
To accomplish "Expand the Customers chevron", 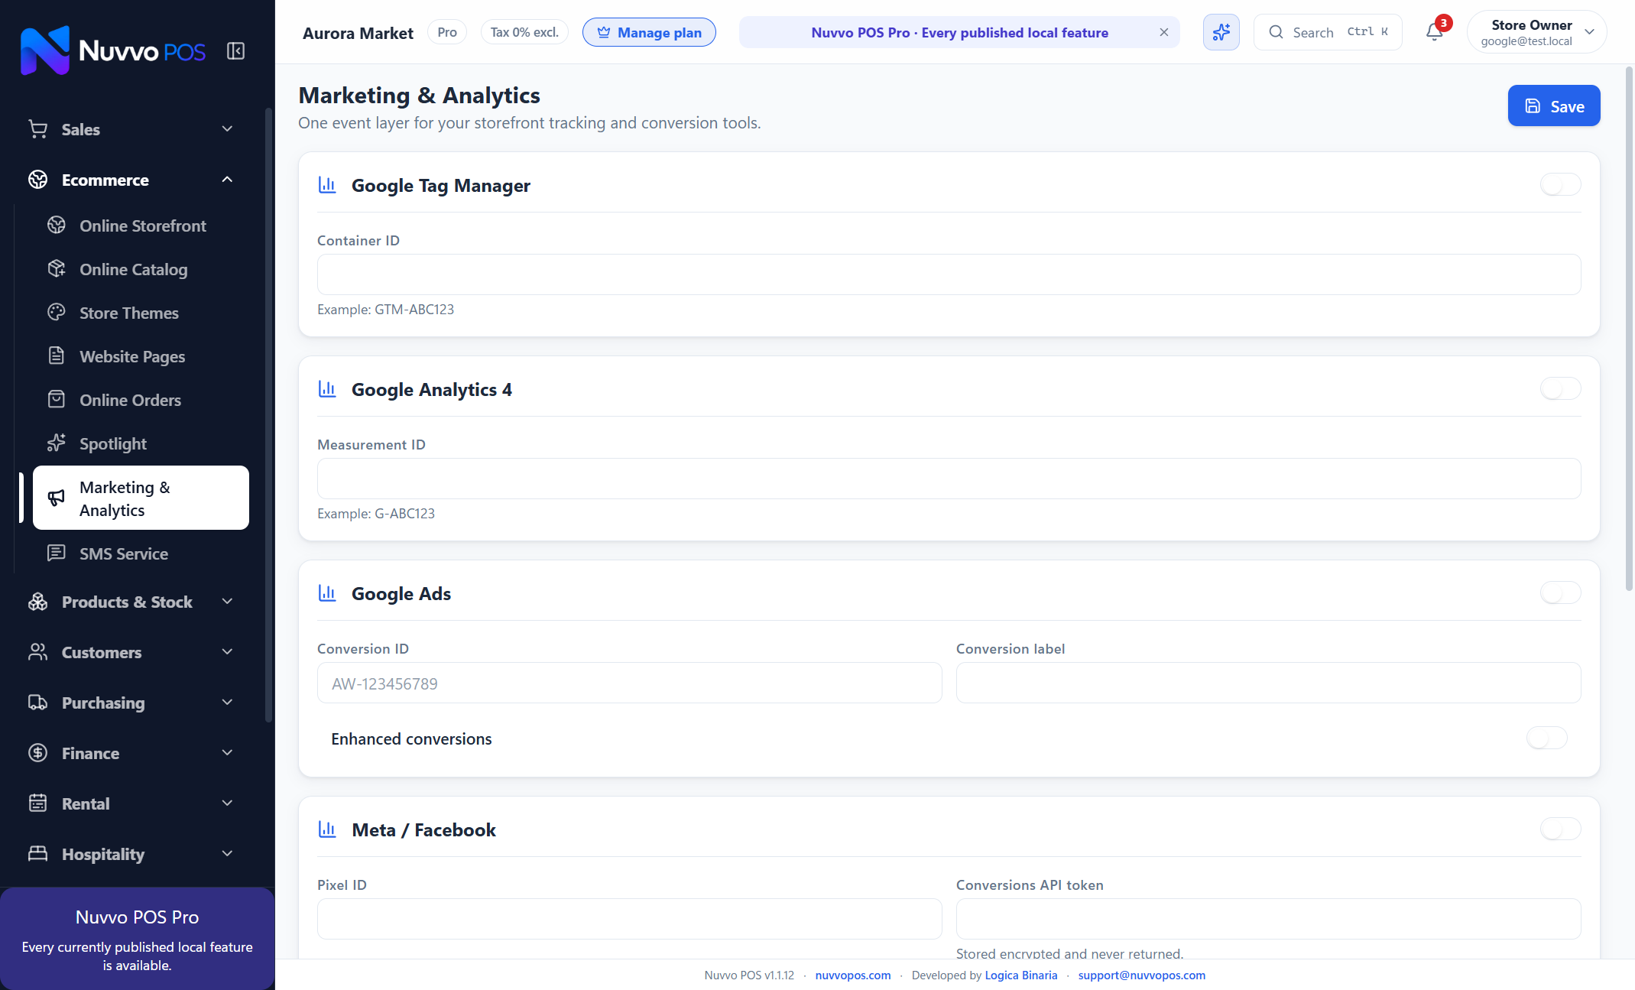I will (x=227, y=652).
